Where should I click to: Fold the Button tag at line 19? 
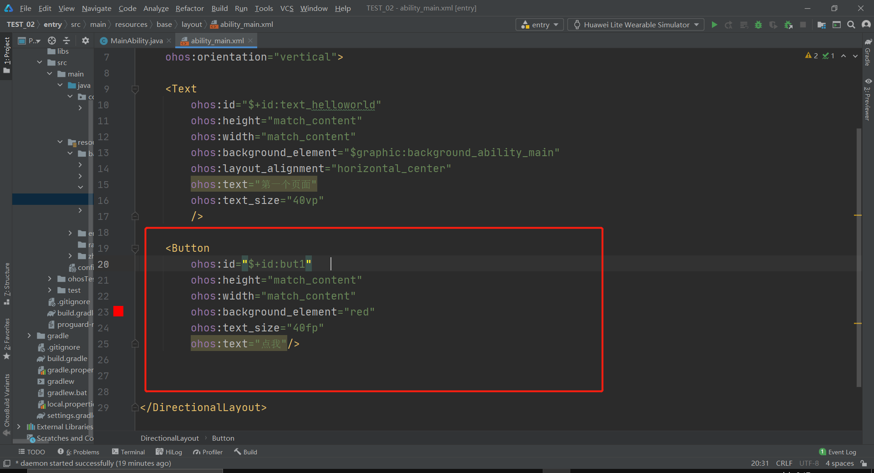click(135, 249)
